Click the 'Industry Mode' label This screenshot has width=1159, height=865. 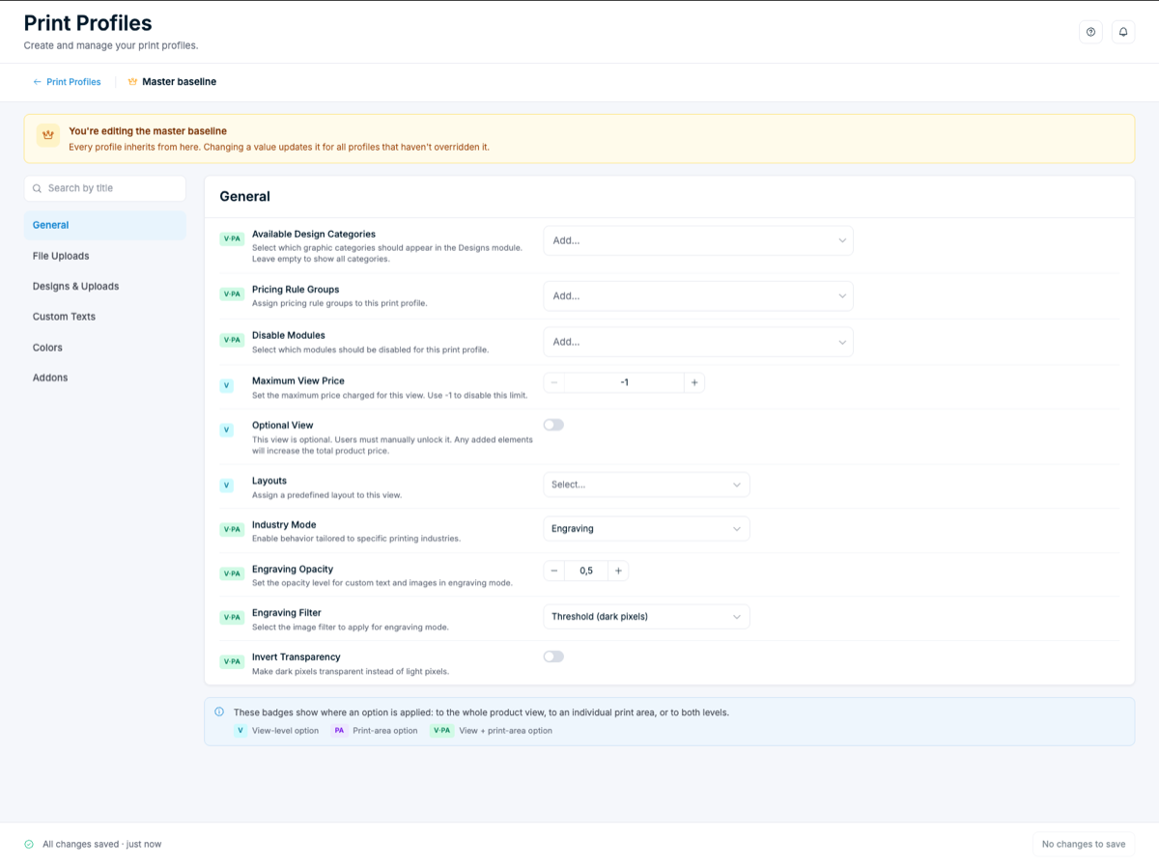pyautogui.click(x=284, y=525)
